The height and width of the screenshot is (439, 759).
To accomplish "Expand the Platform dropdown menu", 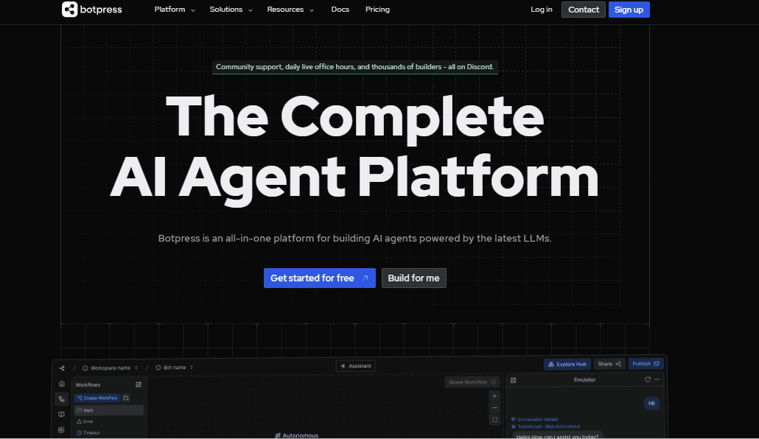I will pos(175,10).
